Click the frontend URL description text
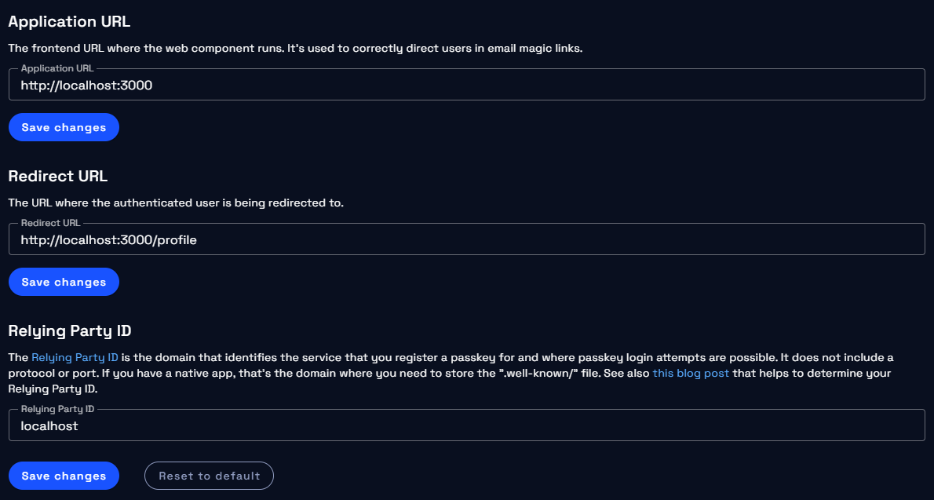The image size is (934, 500). click(x=295, y=48)
